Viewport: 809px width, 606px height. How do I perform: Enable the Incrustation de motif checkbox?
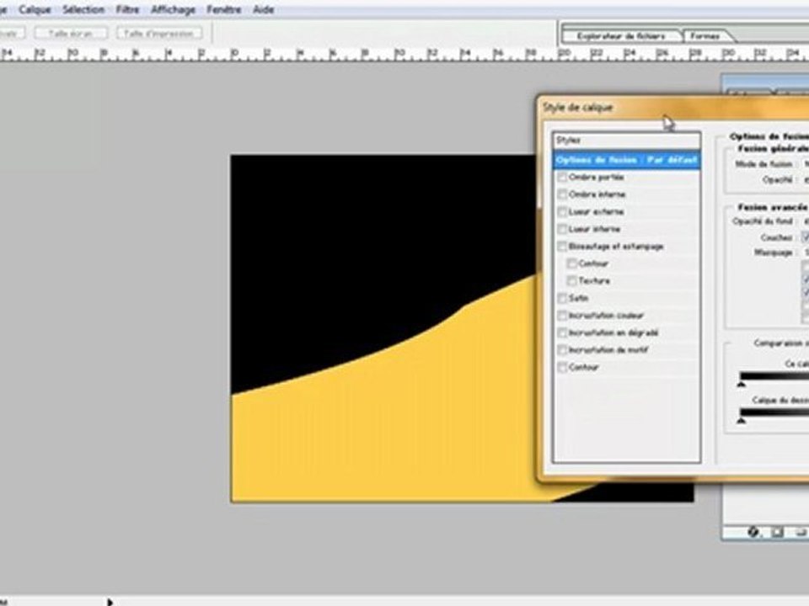coord(562,350)
